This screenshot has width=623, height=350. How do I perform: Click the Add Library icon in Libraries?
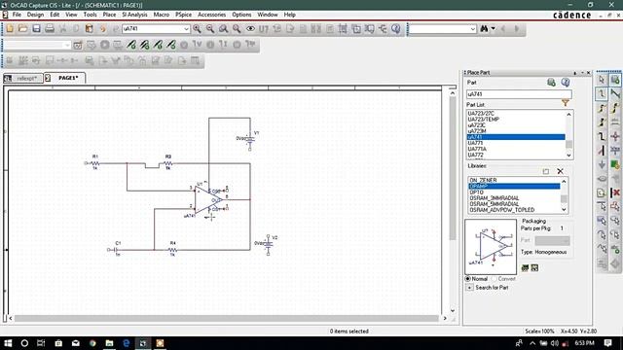546,171
